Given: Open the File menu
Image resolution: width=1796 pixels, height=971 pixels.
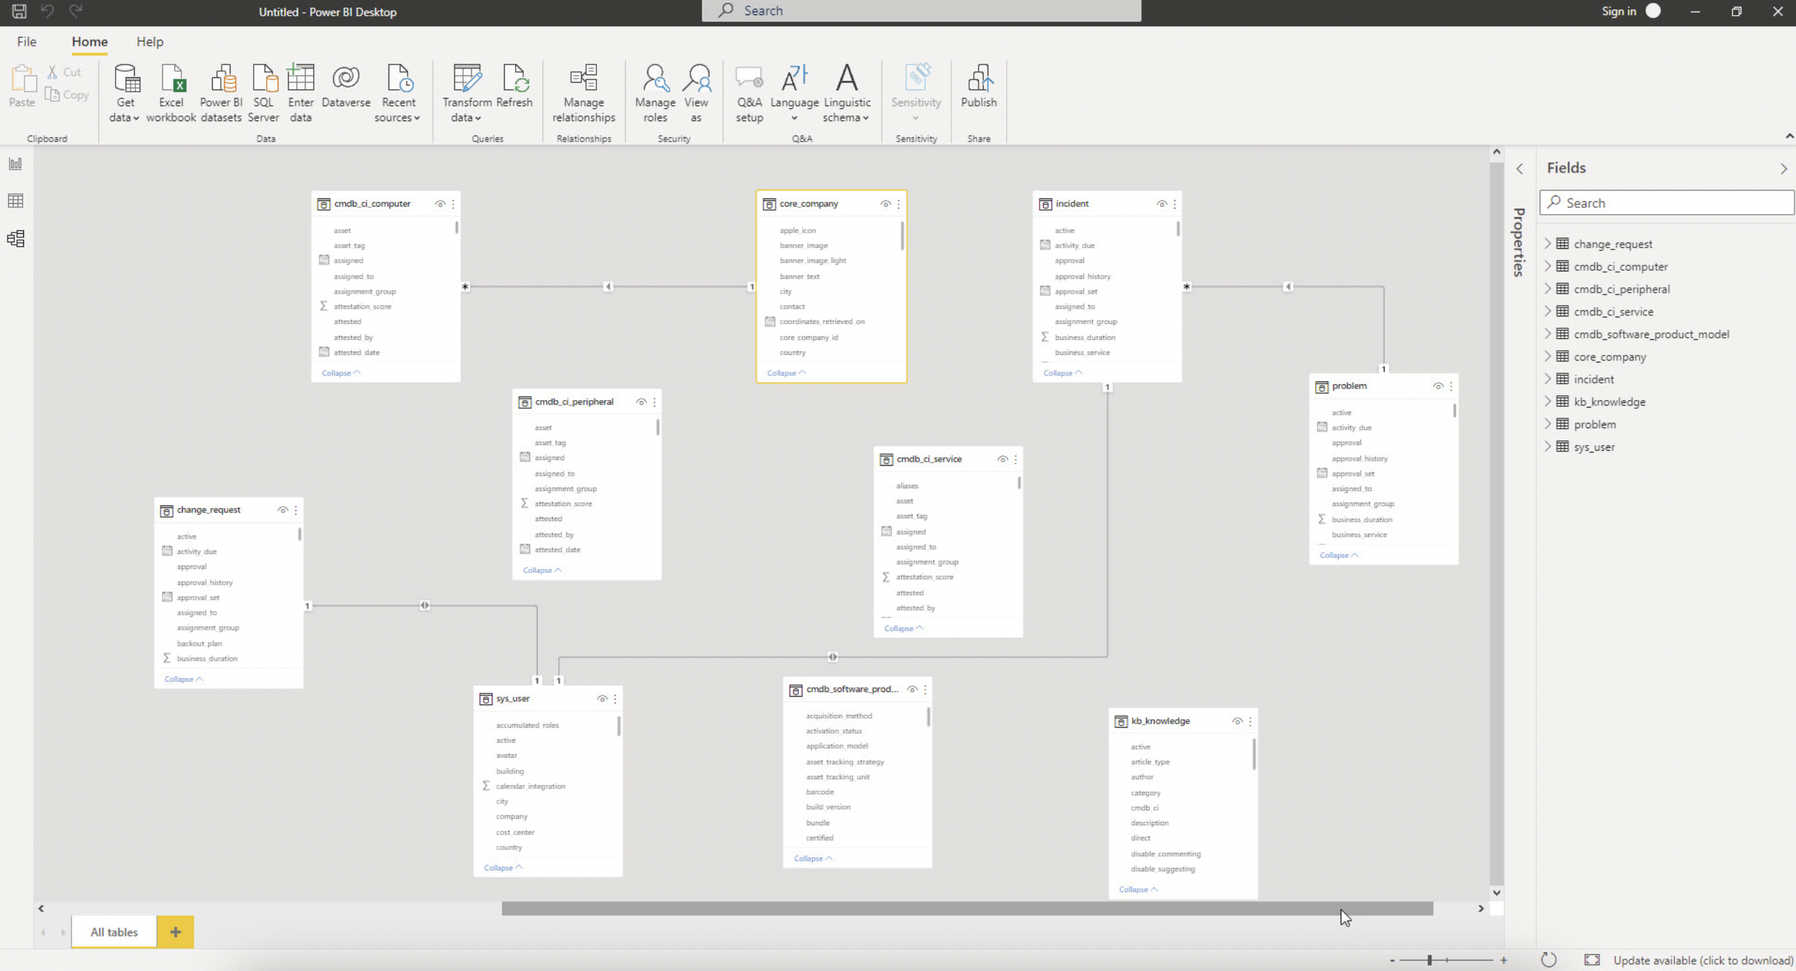Looking at the screenshot, I should pos(27,42).
